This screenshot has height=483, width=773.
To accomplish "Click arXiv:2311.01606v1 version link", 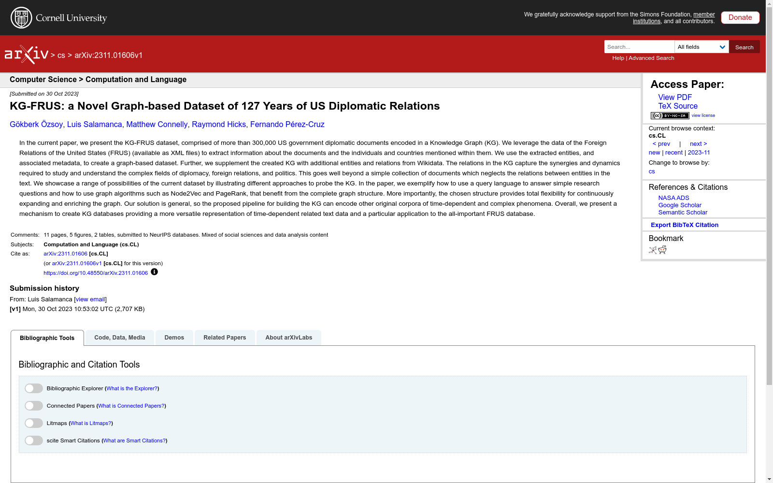I will coord(77,263).
